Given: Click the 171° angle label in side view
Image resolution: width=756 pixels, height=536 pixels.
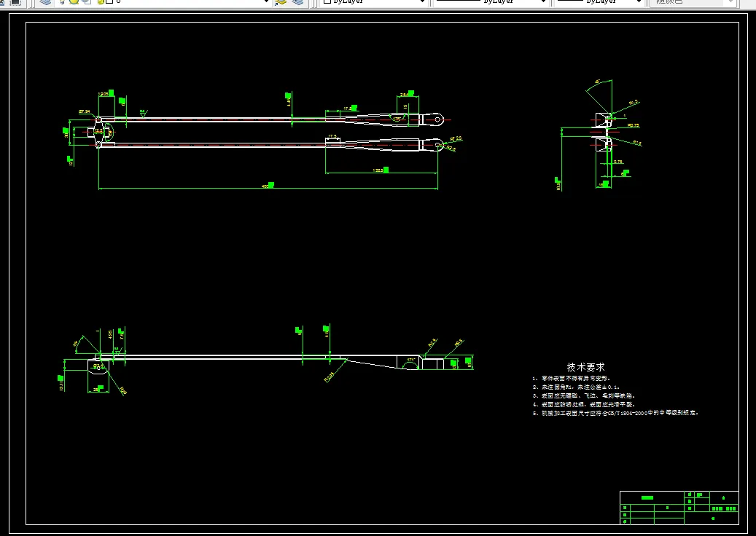Looking at the screenshot, I should pyautogui.click(x=410, y=360).
